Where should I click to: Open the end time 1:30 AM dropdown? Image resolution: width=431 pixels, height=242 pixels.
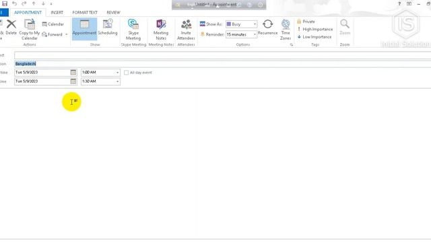(117, 81)
